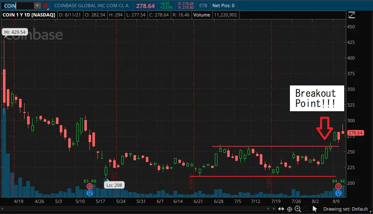Click the last price 278.64 in header
The image size is (373, 214).
click(x=145, y=5)
